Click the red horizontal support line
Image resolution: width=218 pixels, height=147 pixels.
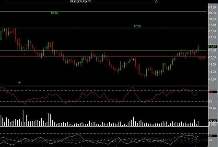point(102,57)
